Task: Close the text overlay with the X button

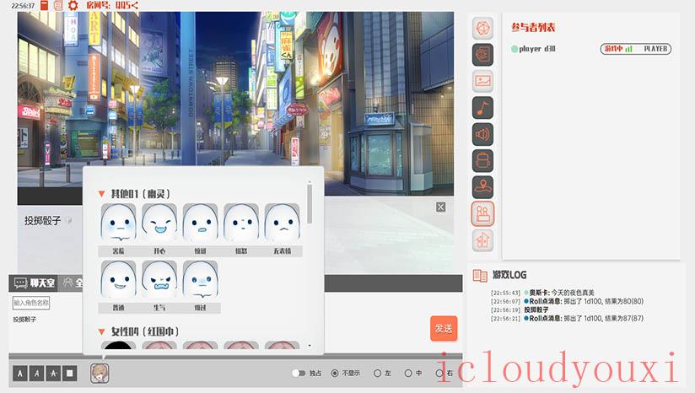Action: (x=440, y=207)
